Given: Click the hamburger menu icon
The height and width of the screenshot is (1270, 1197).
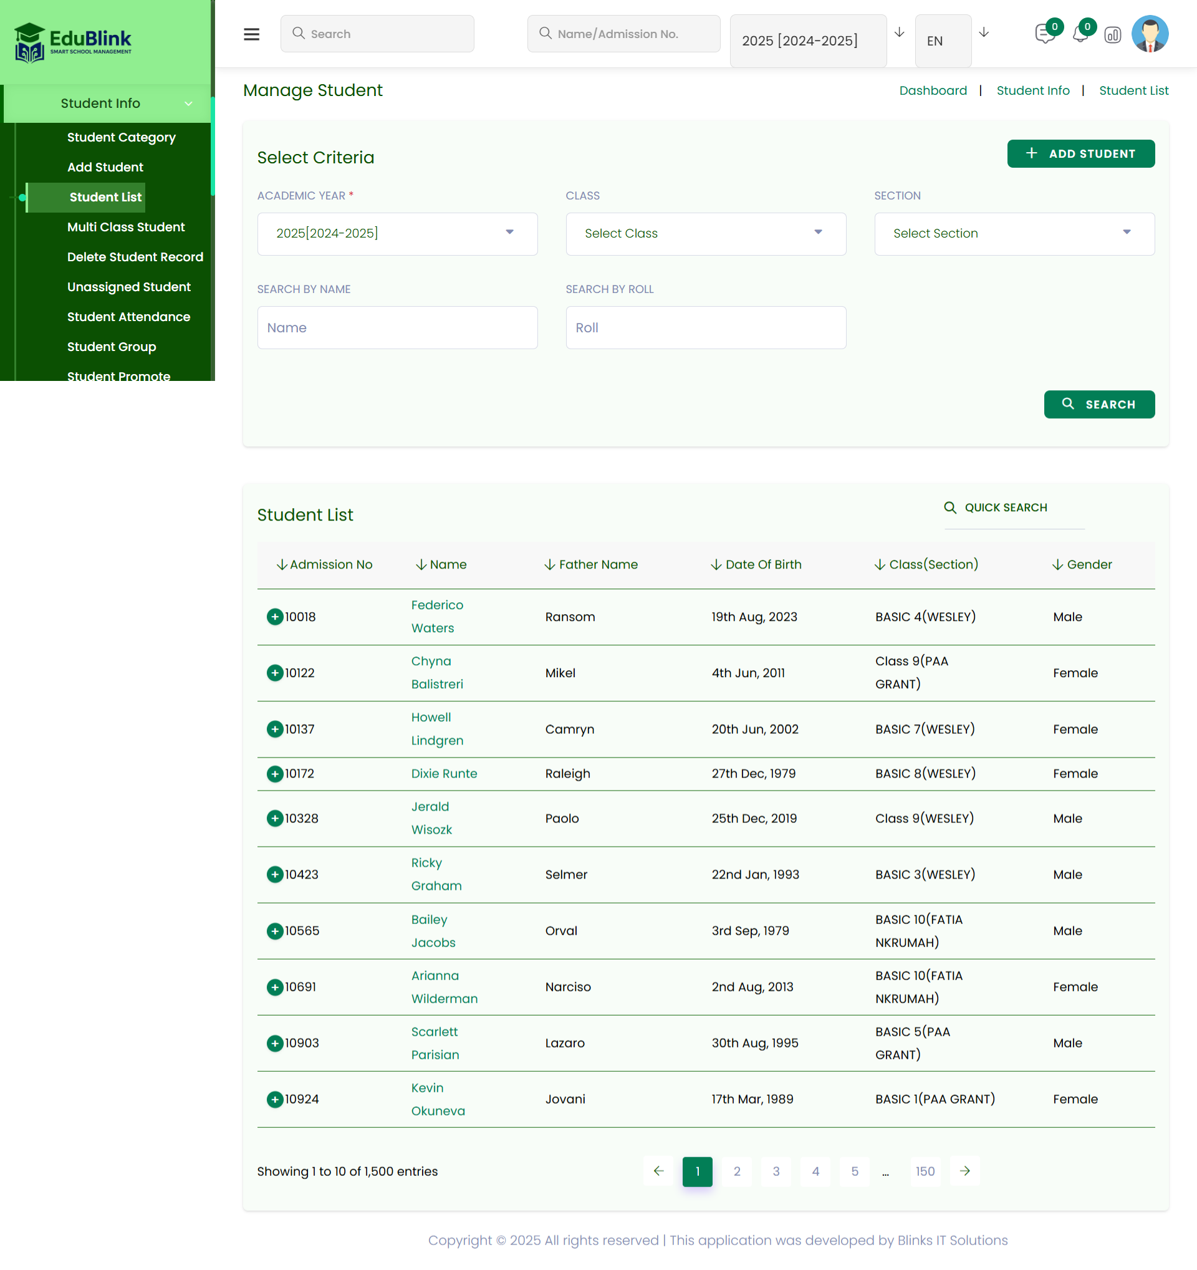Looking at the screenshot, I should point(251,34).
